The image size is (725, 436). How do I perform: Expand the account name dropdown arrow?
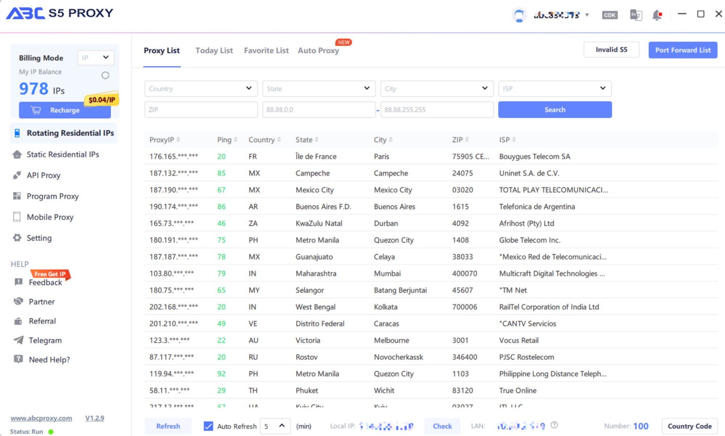click(x=587, y=15)
